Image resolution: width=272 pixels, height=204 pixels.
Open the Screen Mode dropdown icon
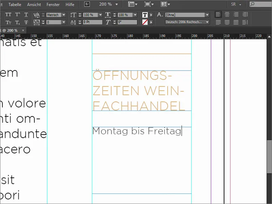(x=149, y=4)
